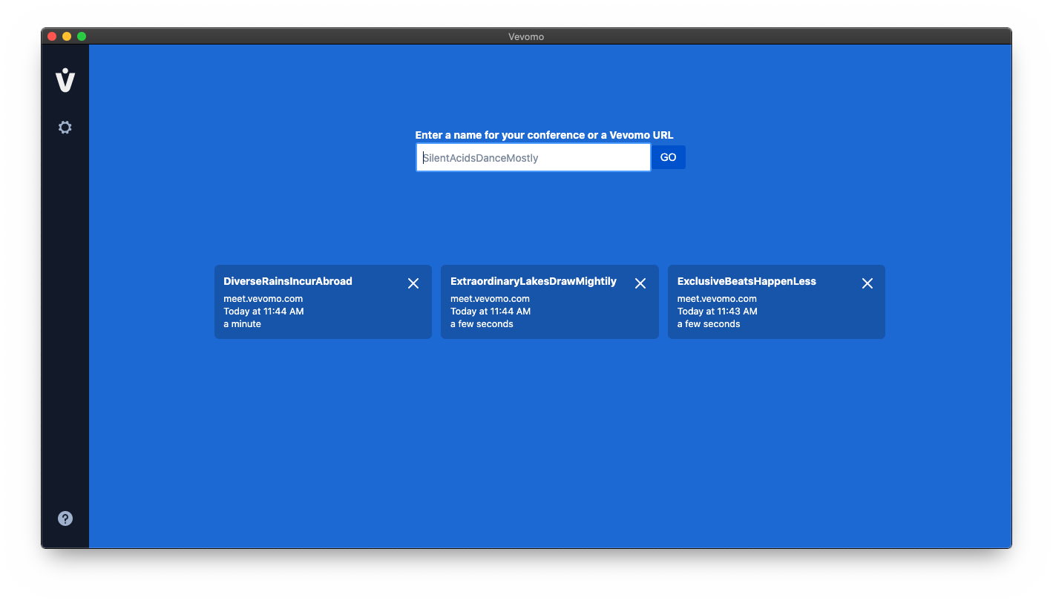Rejoin the ExtraordinaryLakesDrawMightily meeting card
Image resolution: width=1053 pixels, height=603 pixels.
(x=550, y=302)
